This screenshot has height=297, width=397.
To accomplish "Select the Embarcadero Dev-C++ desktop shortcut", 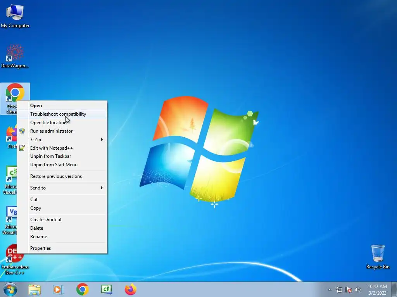I will [15, 259].
